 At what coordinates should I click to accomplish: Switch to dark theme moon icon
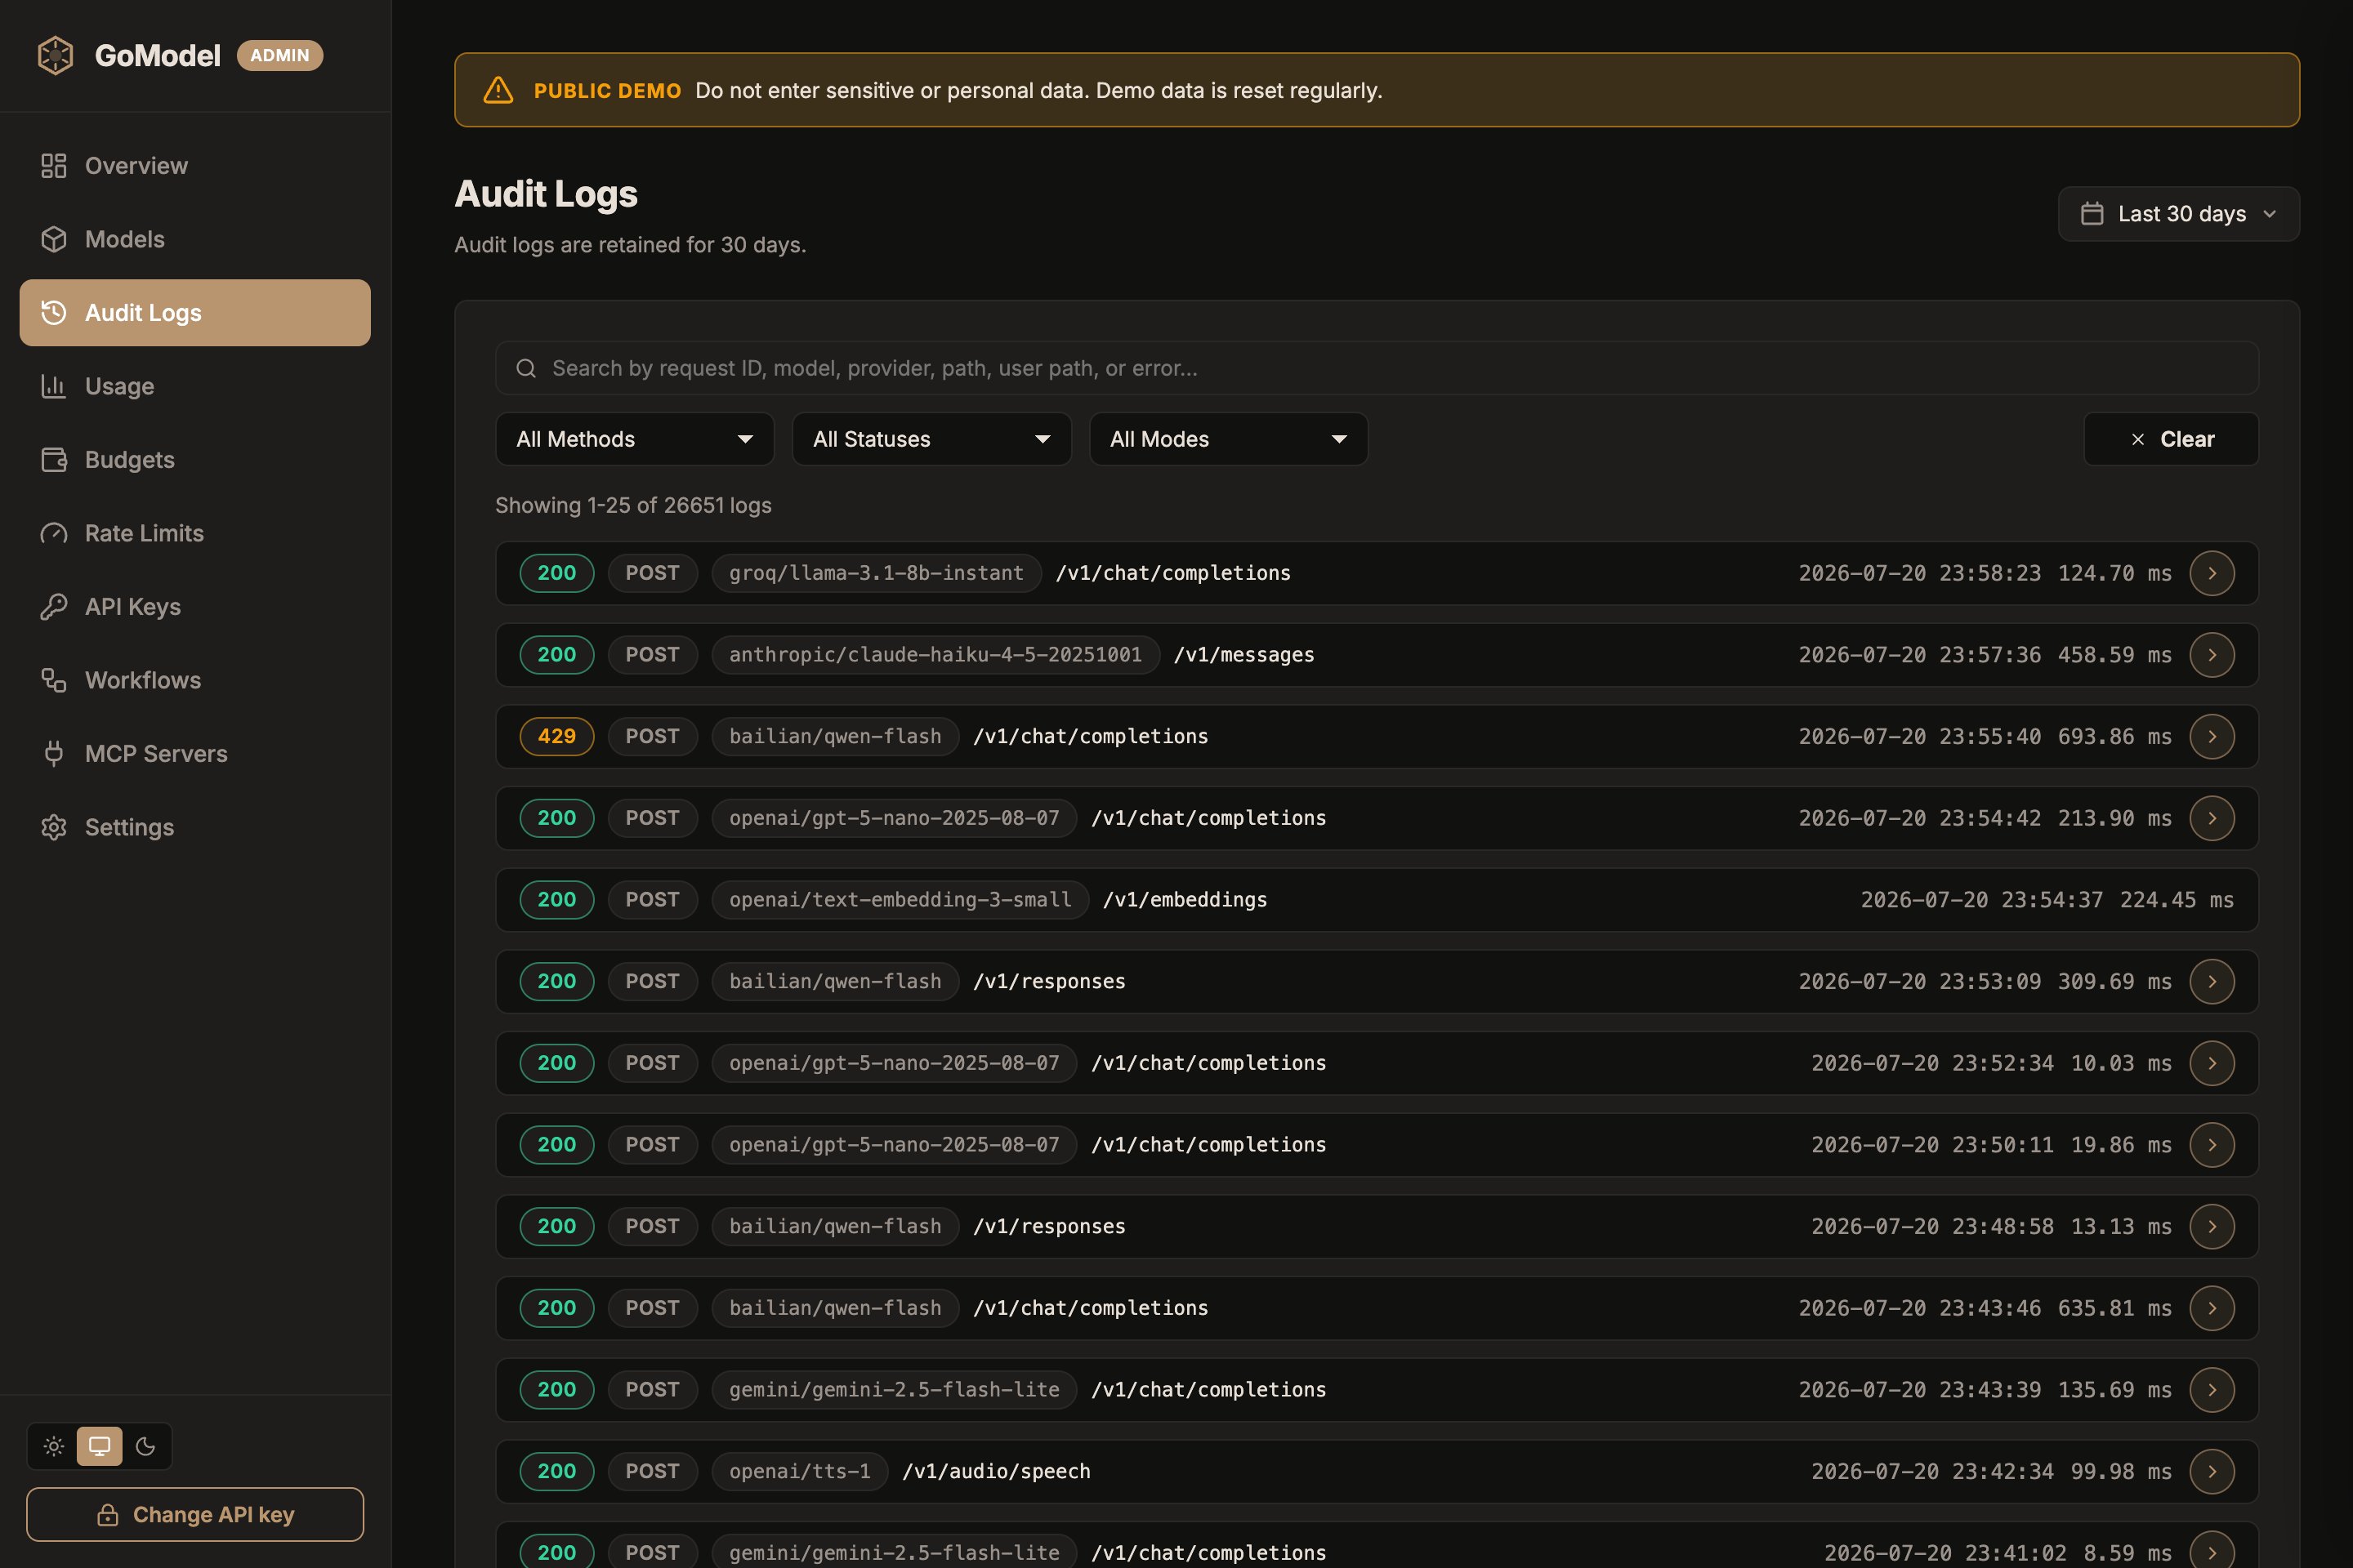(x=145, y=1446)
